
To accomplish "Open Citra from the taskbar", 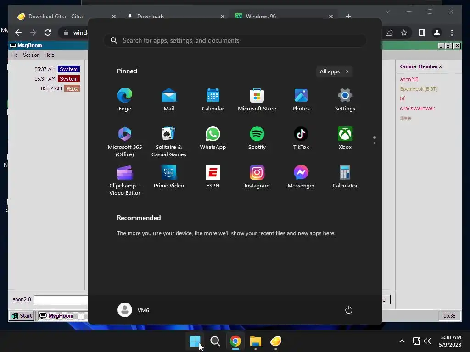I will pos(276,341).
